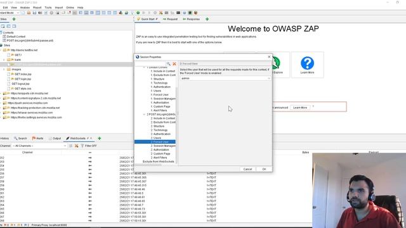406x228 pixels.
Task: Close the WebSockets tab with its x
Action: 91,138
